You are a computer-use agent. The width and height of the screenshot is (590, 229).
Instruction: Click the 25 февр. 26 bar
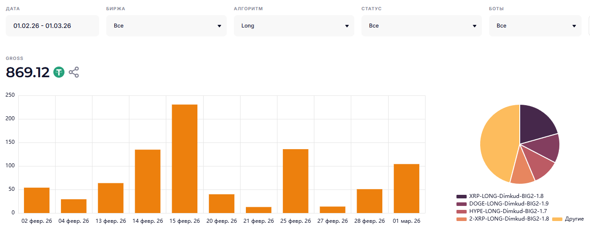click(296, 181)
